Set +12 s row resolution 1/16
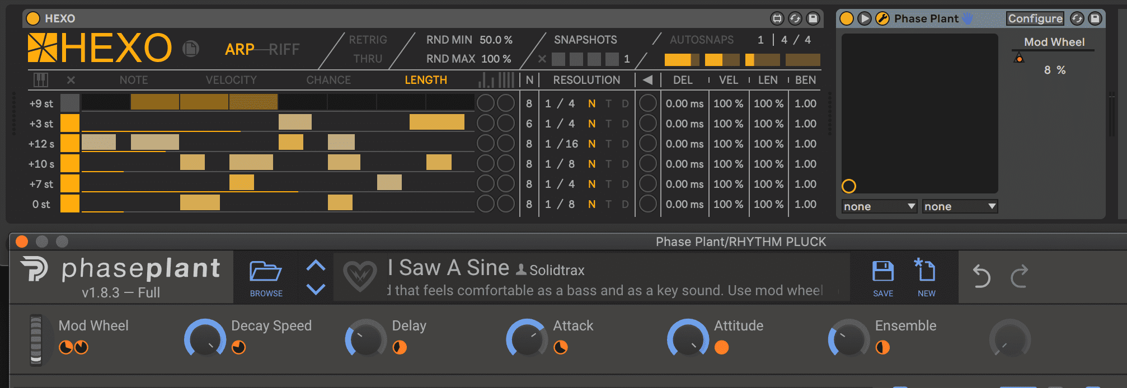This screenshot has width=1127, height=388. click(x=561, y=144)
